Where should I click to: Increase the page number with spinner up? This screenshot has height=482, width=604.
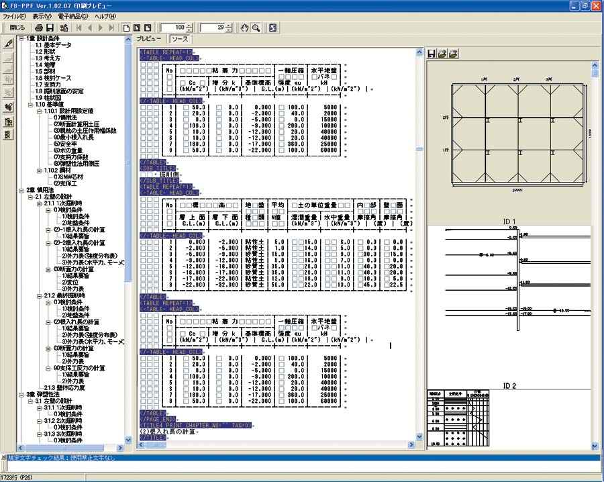point(229,26)
